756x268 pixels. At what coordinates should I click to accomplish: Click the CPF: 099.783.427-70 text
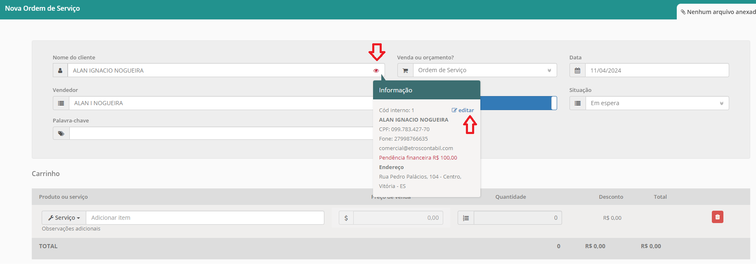404,129
